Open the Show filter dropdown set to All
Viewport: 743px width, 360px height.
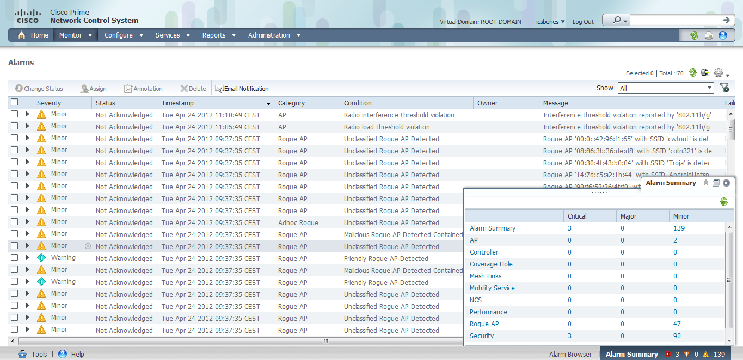pyautogui.click(x=666, y=88)
